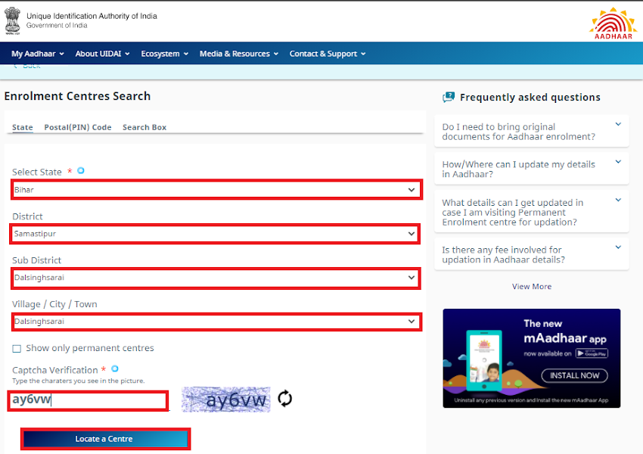Image resolution: width=643 pixels, height=454 pixels.
Task: Click the Enrolment Centres Search heading
Action: (77, 96)
